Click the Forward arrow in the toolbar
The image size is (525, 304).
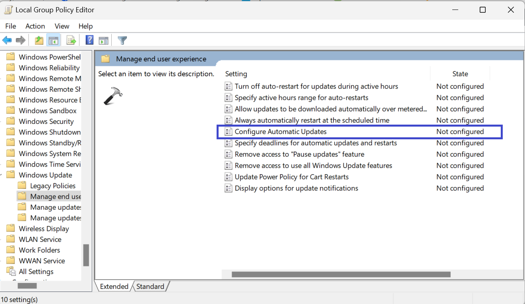[x=21, y=40]
